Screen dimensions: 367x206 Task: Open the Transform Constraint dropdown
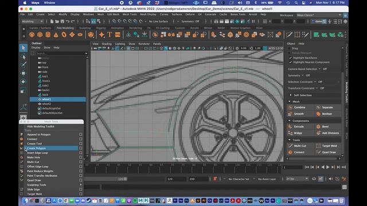point(317,88)
